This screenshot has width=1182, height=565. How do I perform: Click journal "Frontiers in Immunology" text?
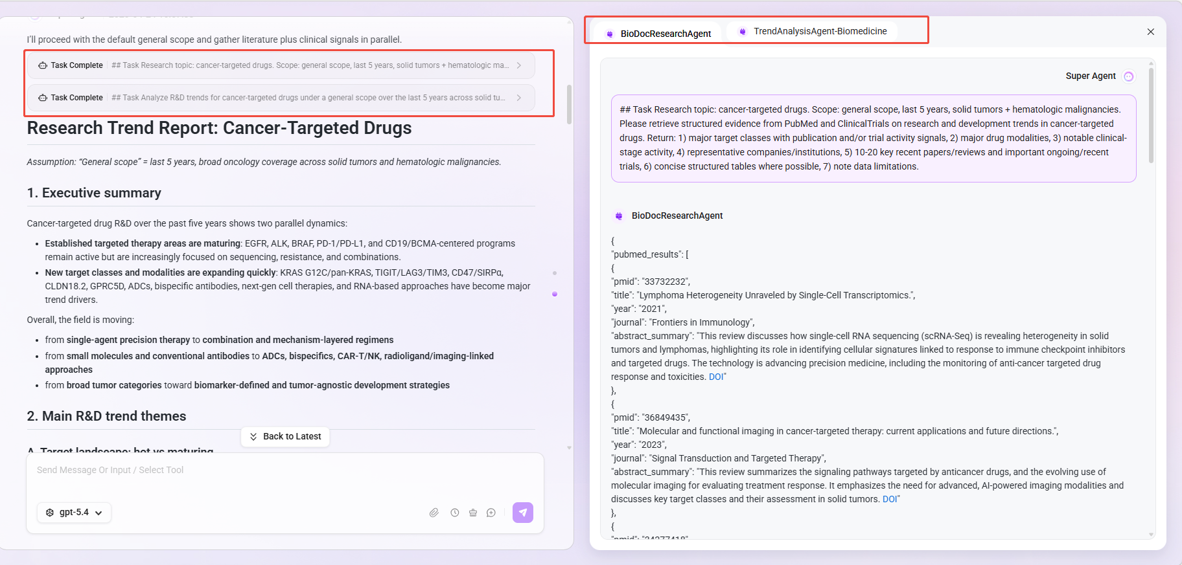[683, 322]
